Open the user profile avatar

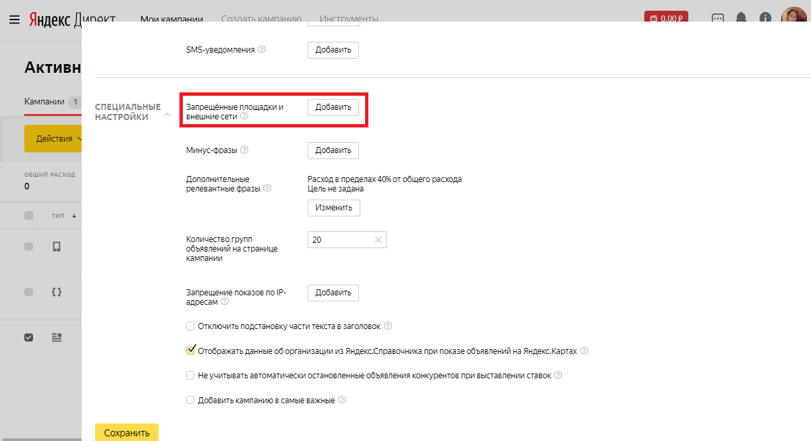point(793,18)
